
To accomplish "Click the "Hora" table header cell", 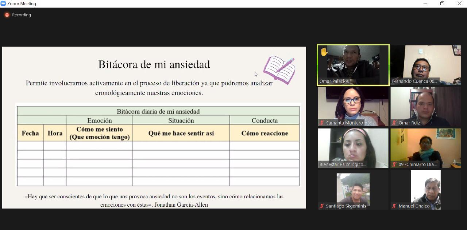I will coord(55,133).
